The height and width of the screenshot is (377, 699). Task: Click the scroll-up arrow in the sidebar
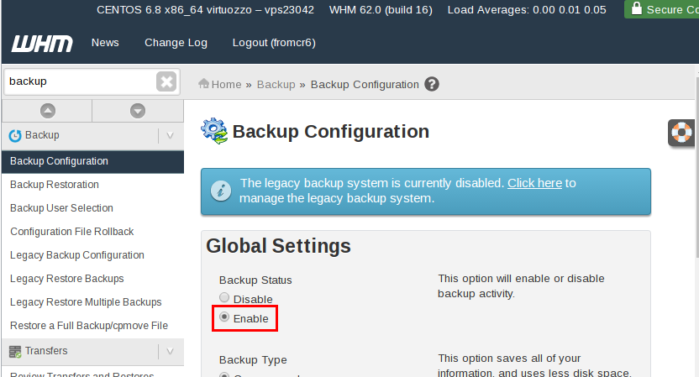point(48,110)
